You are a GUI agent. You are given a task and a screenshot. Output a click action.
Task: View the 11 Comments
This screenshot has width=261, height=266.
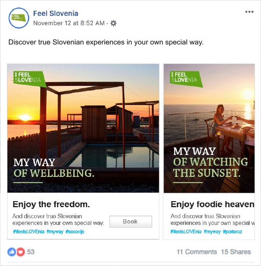(197, 252)
